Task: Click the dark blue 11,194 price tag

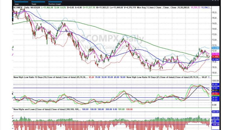Action: [x=215, y=60]
